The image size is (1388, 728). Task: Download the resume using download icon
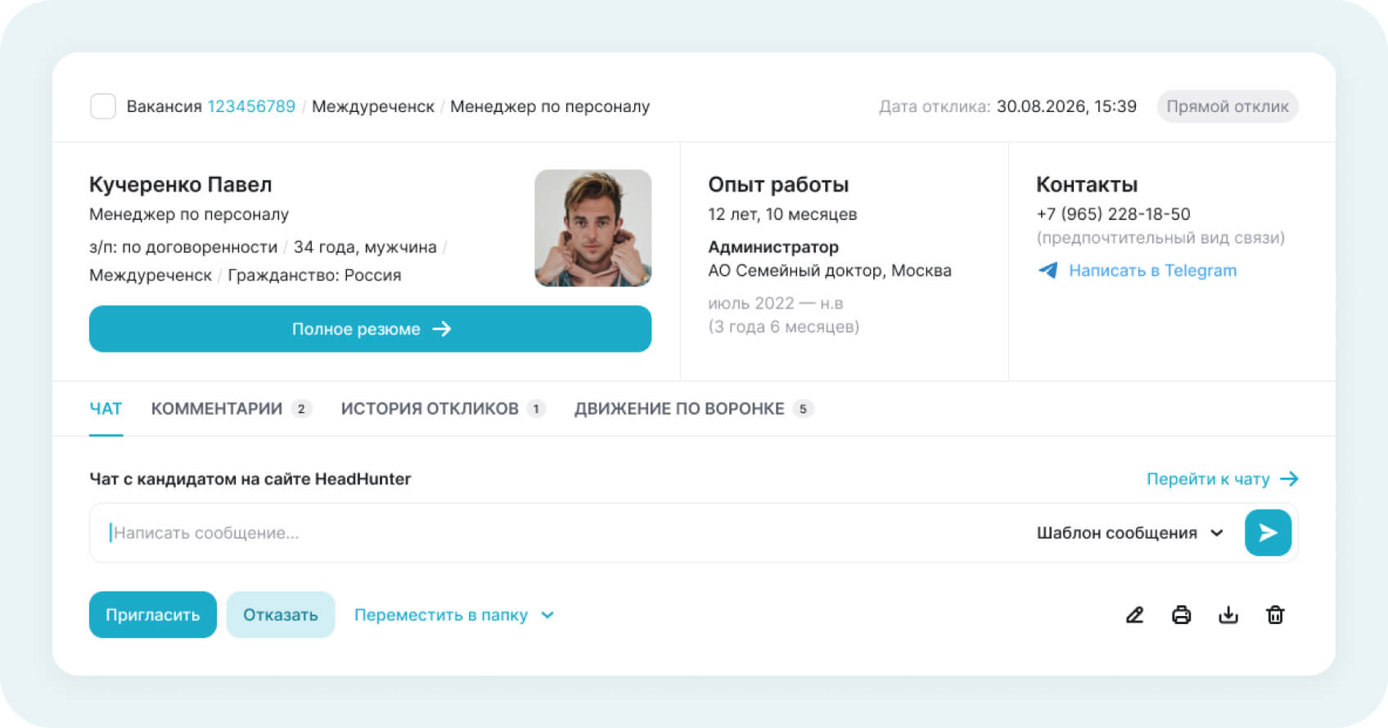pos(1228,615)
